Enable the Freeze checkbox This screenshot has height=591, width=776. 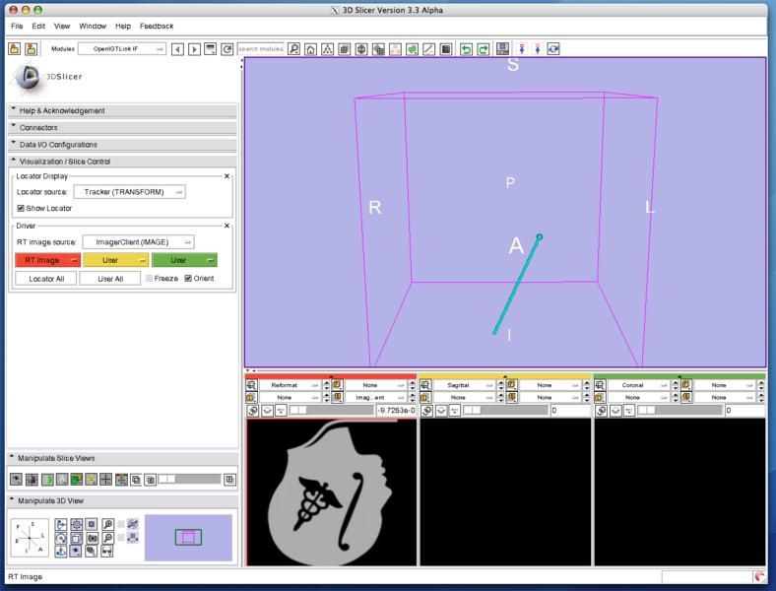149,278
